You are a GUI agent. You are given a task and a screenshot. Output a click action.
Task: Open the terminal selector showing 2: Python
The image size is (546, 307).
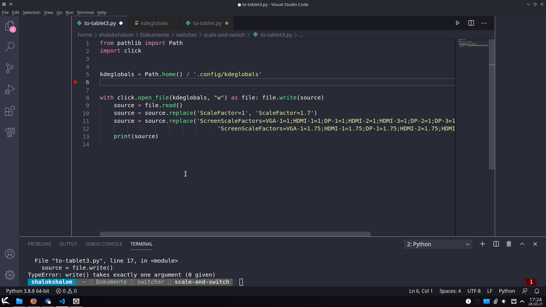[438, 244]
